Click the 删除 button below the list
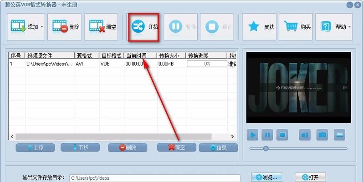The width and height of the screenshot is (363, 182). (128, 147)
